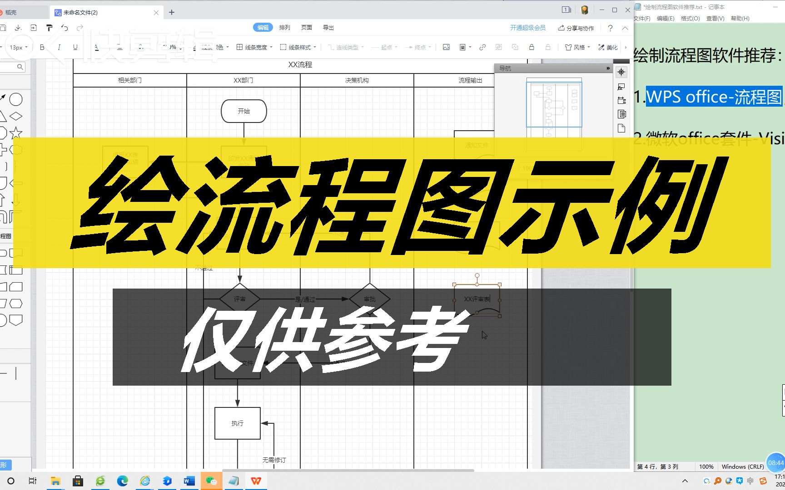
Task: Click the page icon on right sidebar
Action: 621,128
